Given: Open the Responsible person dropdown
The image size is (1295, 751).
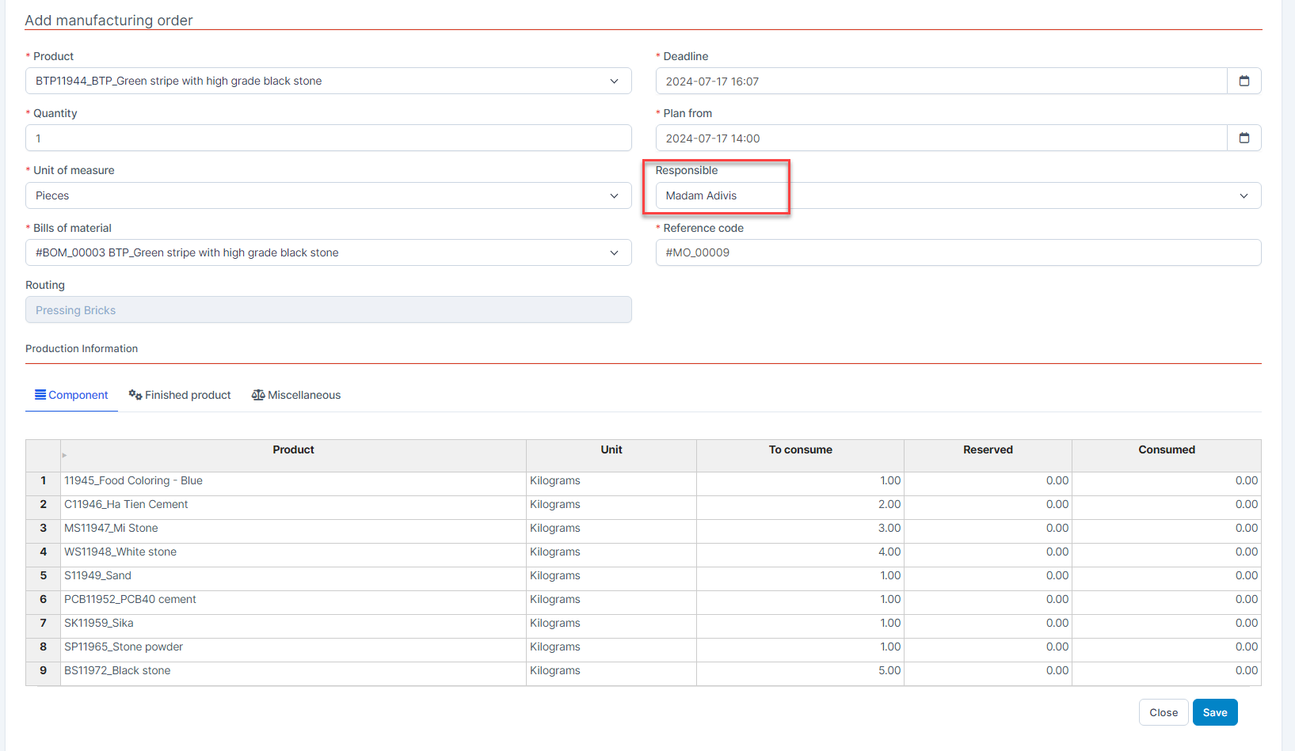Looking at the screenshot, I should [1244, 195].
